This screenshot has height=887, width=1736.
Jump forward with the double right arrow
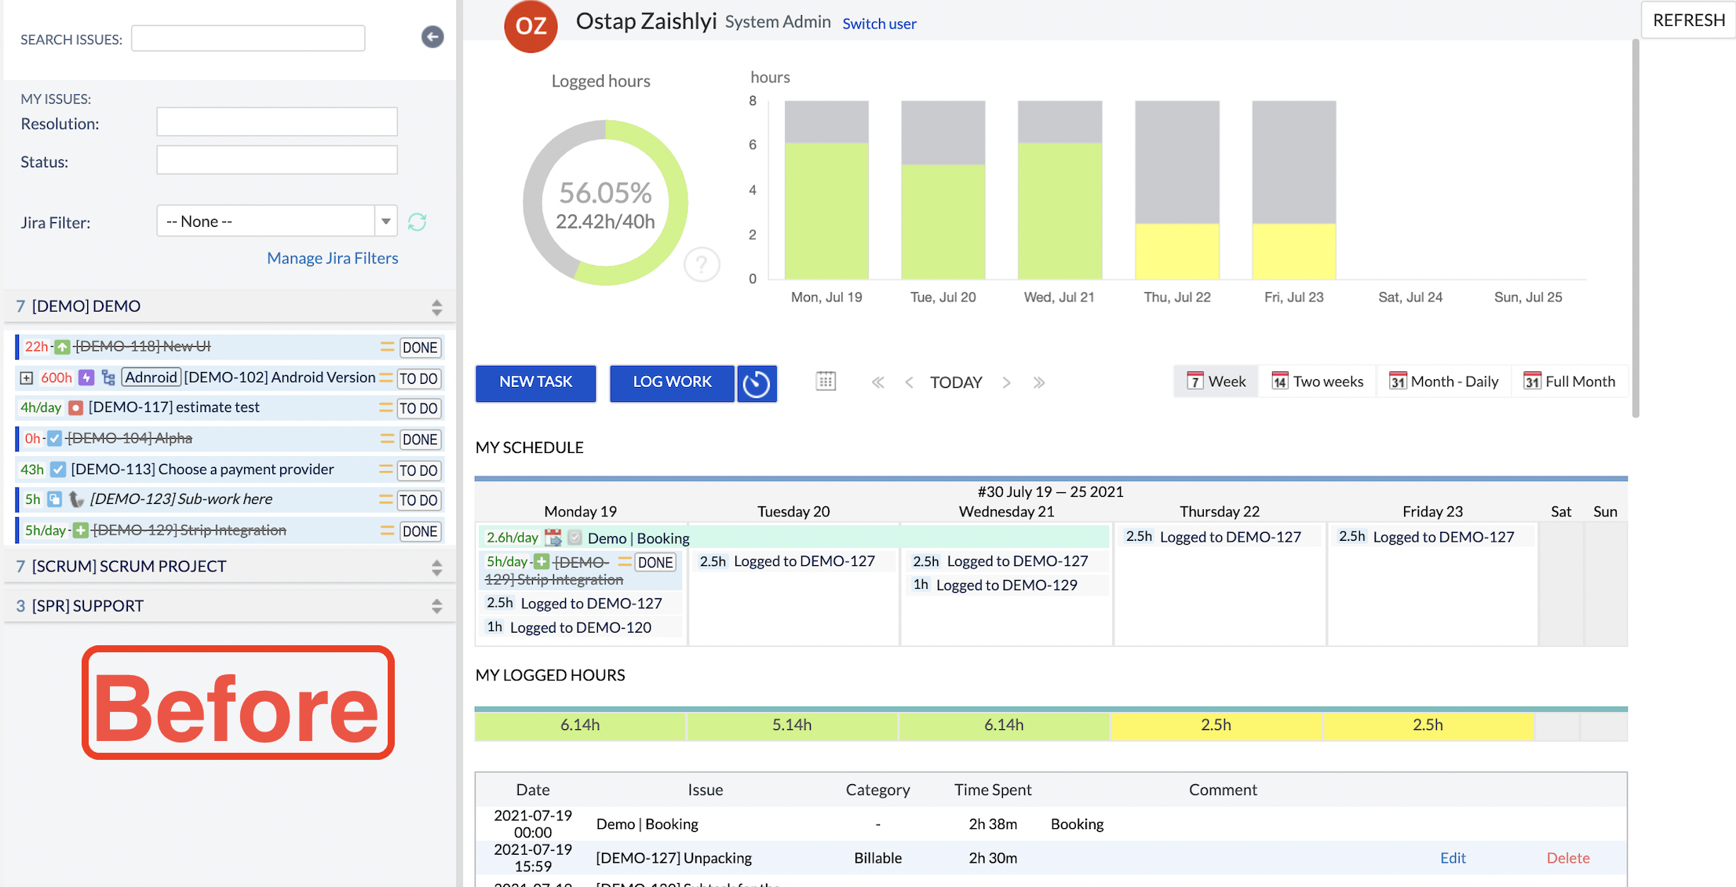point(1039,382)
